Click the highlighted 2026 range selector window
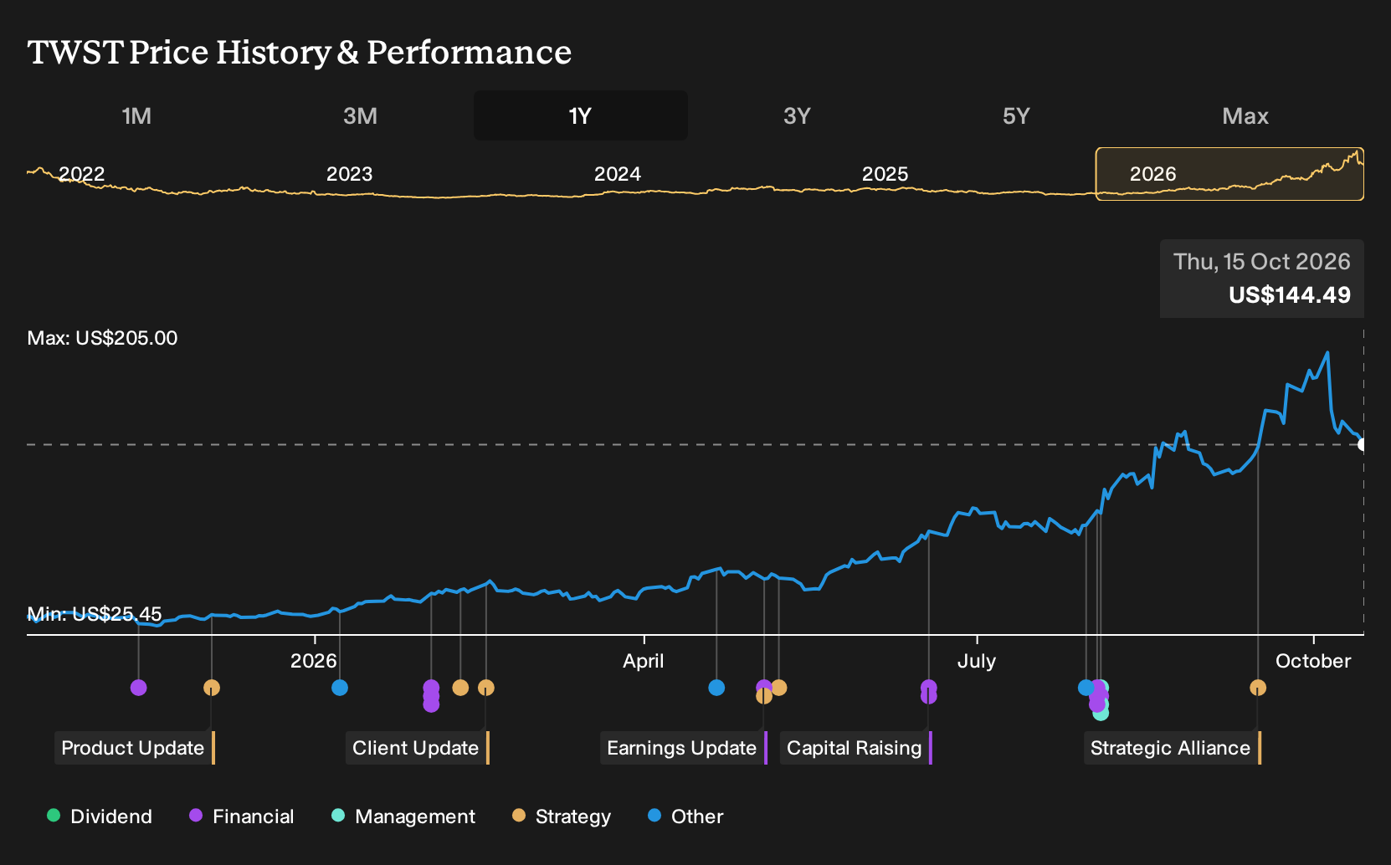 (x=1229, y=174)
